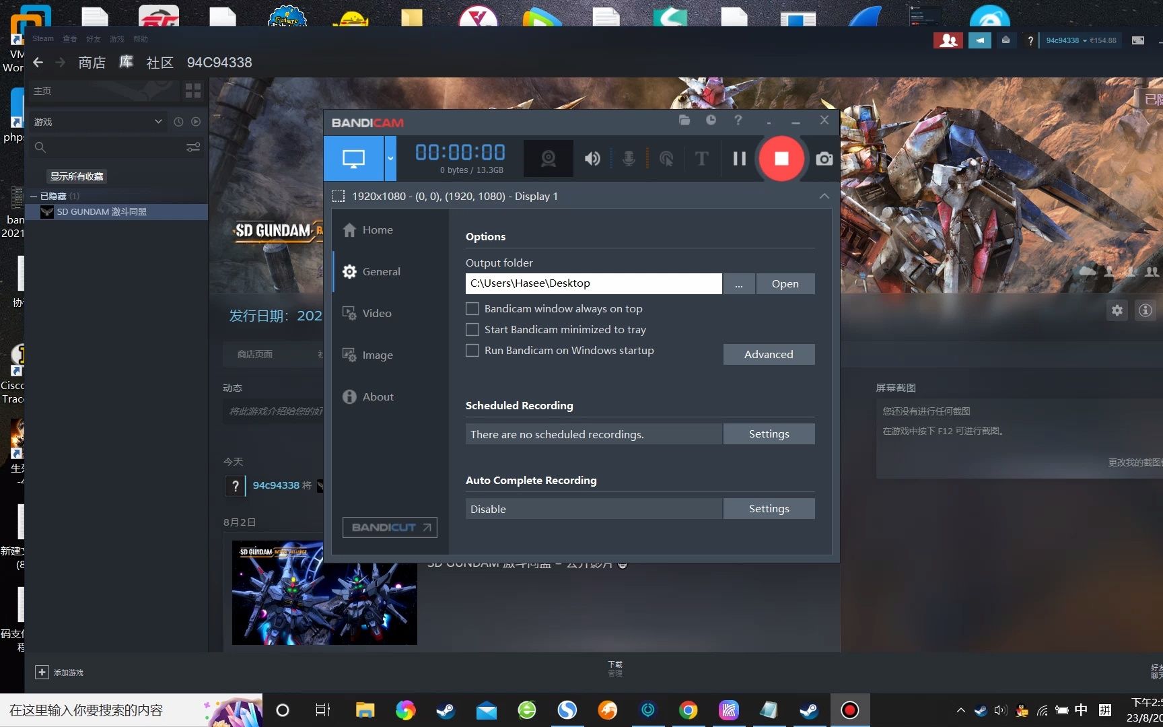This screenshot has width=1163, height=727.
Task: Open File Explorer from the taskbar
Action: 365,710
